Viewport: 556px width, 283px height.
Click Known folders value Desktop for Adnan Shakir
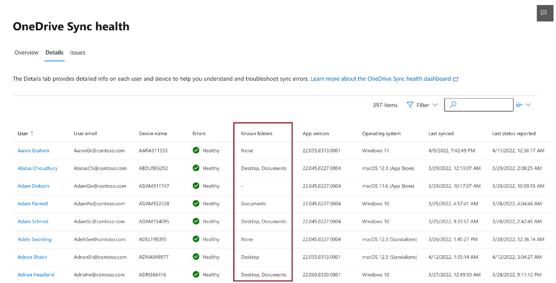pyautogui.click(x=250, y=257)
